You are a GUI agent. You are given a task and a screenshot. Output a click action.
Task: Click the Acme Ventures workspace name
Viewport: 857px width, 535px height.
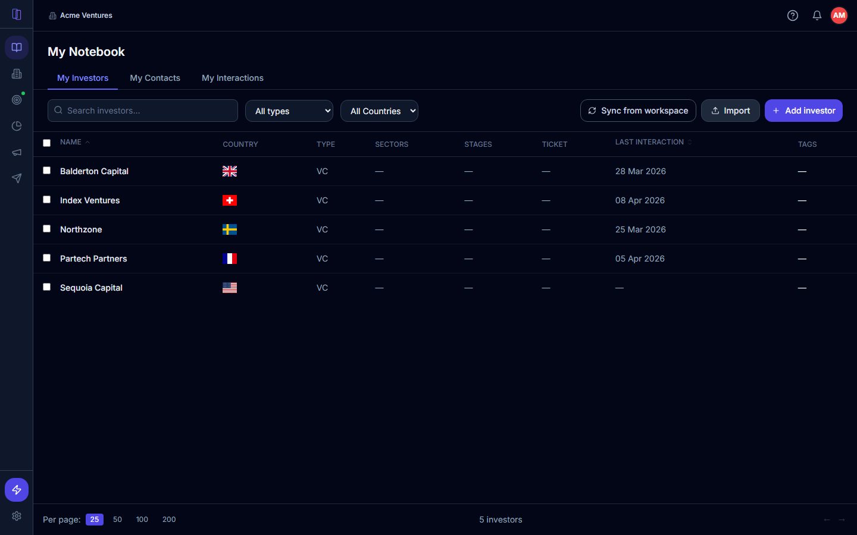coord(86,15)
